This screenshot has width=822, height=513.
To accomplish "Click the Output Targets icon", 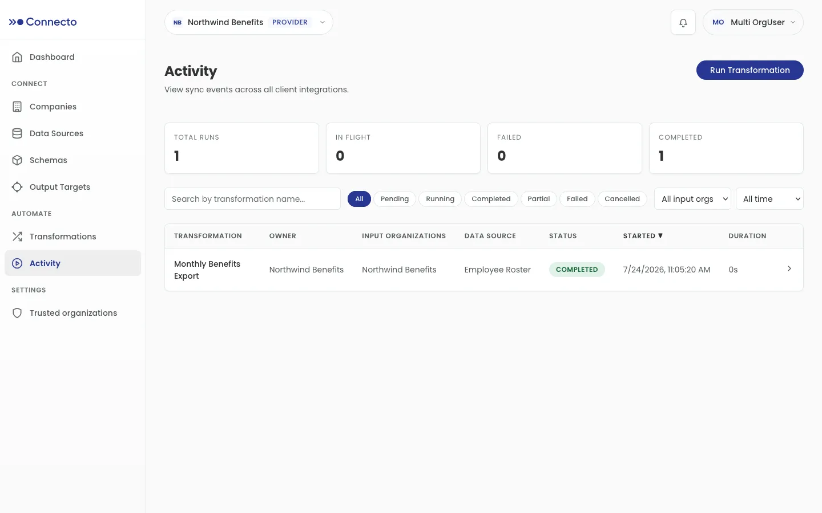I will tap(17, 187).
